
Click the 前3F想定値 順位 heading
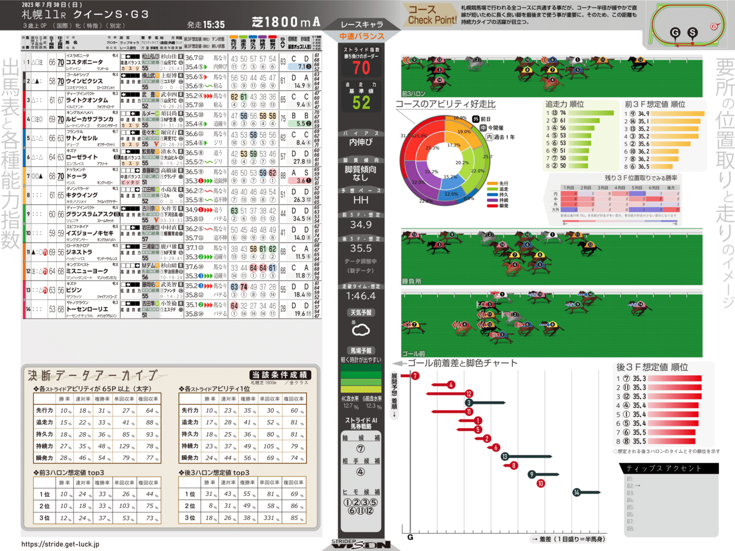(x=655, y=104)
